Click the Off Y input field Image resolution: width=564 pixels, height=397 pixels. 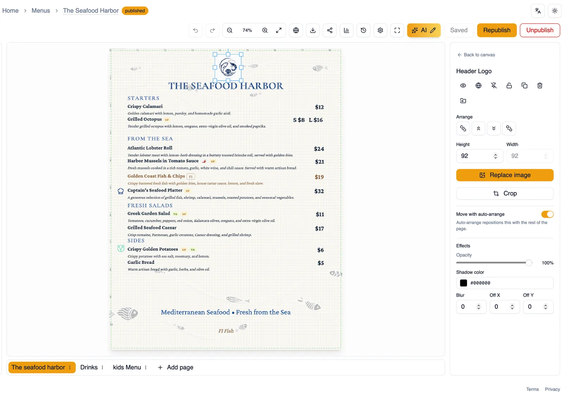538,307
